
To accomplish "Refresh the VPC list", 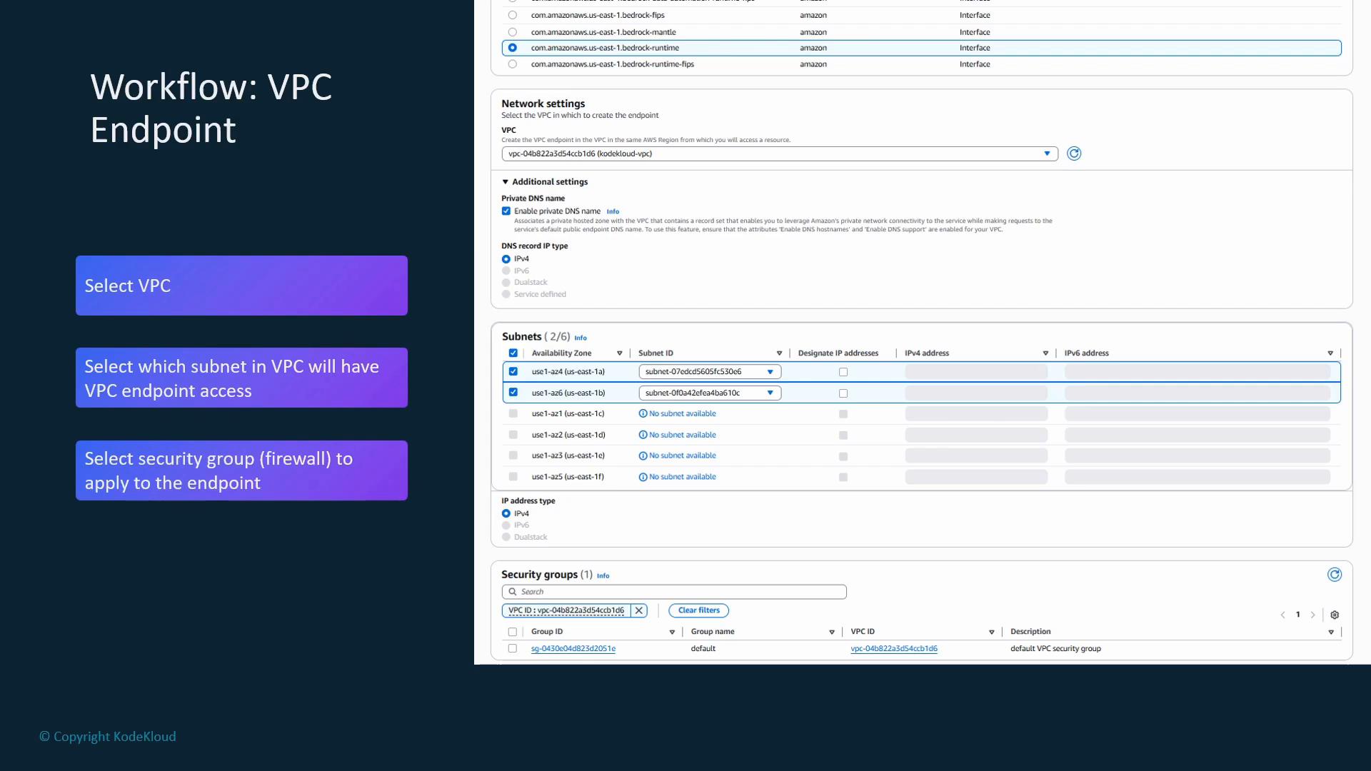I will point(1074,153).
